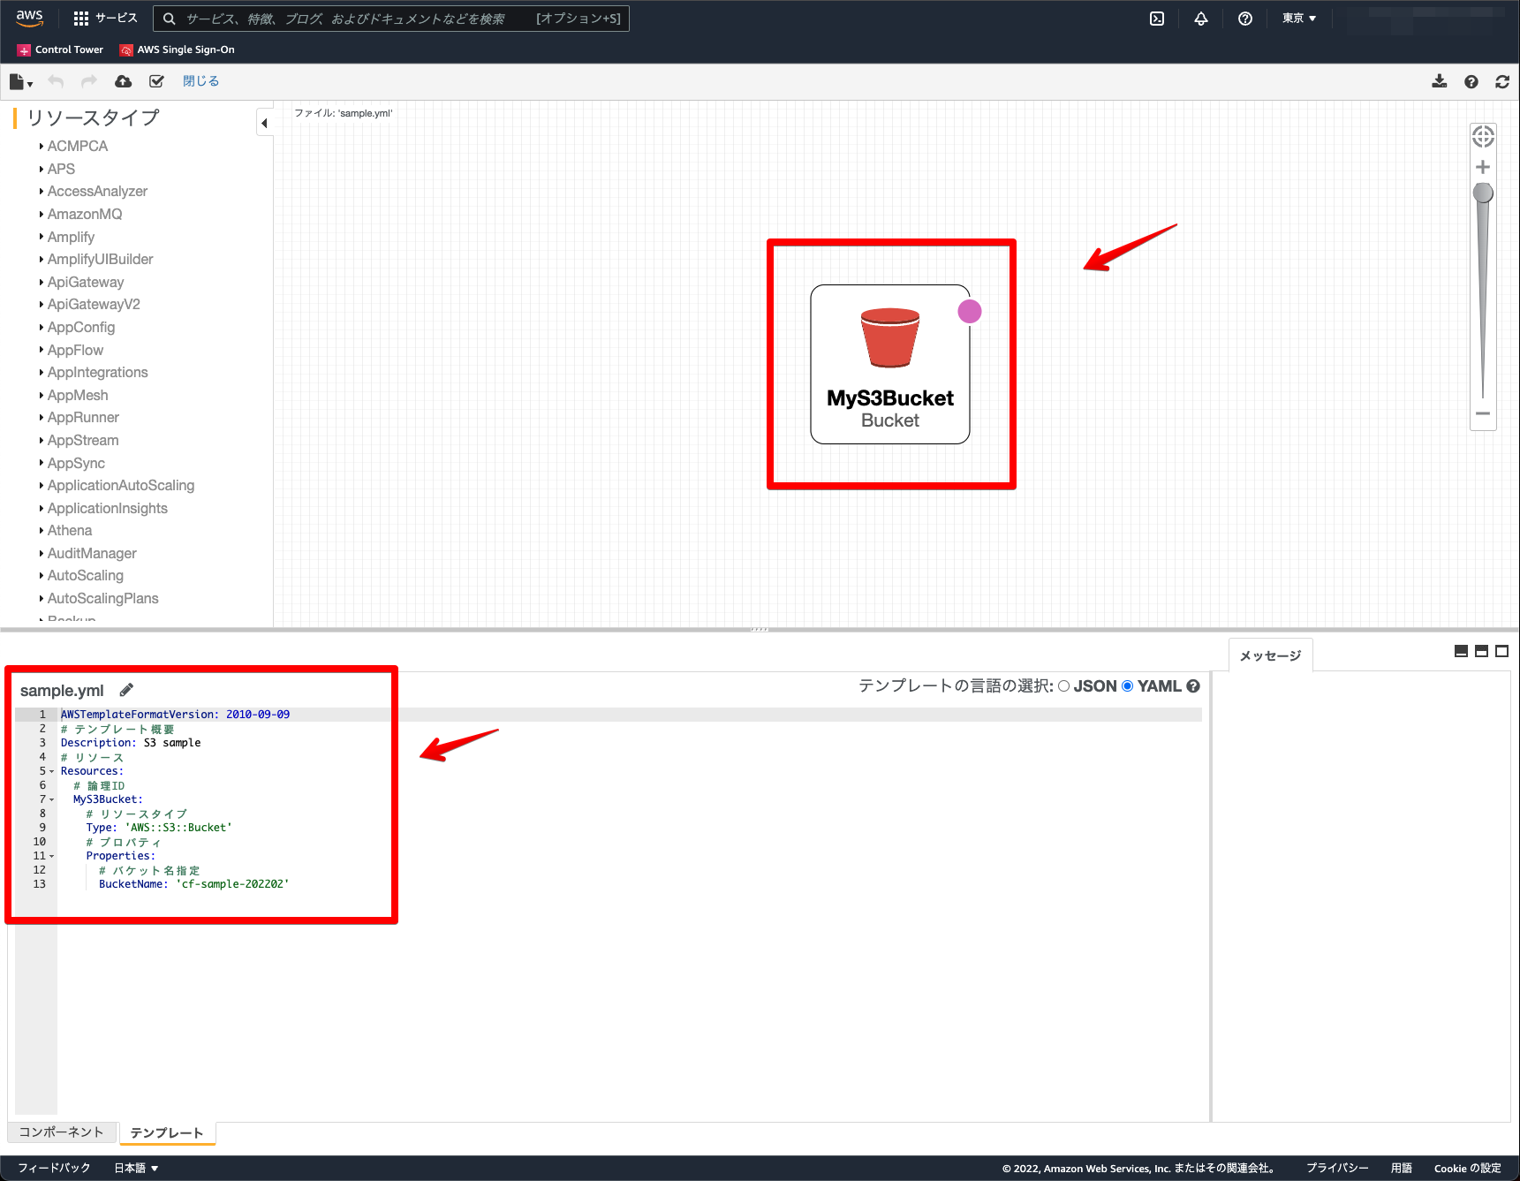Click the AWS service search field
The image size is (1520, 1181).
click(x=391, y=19)
